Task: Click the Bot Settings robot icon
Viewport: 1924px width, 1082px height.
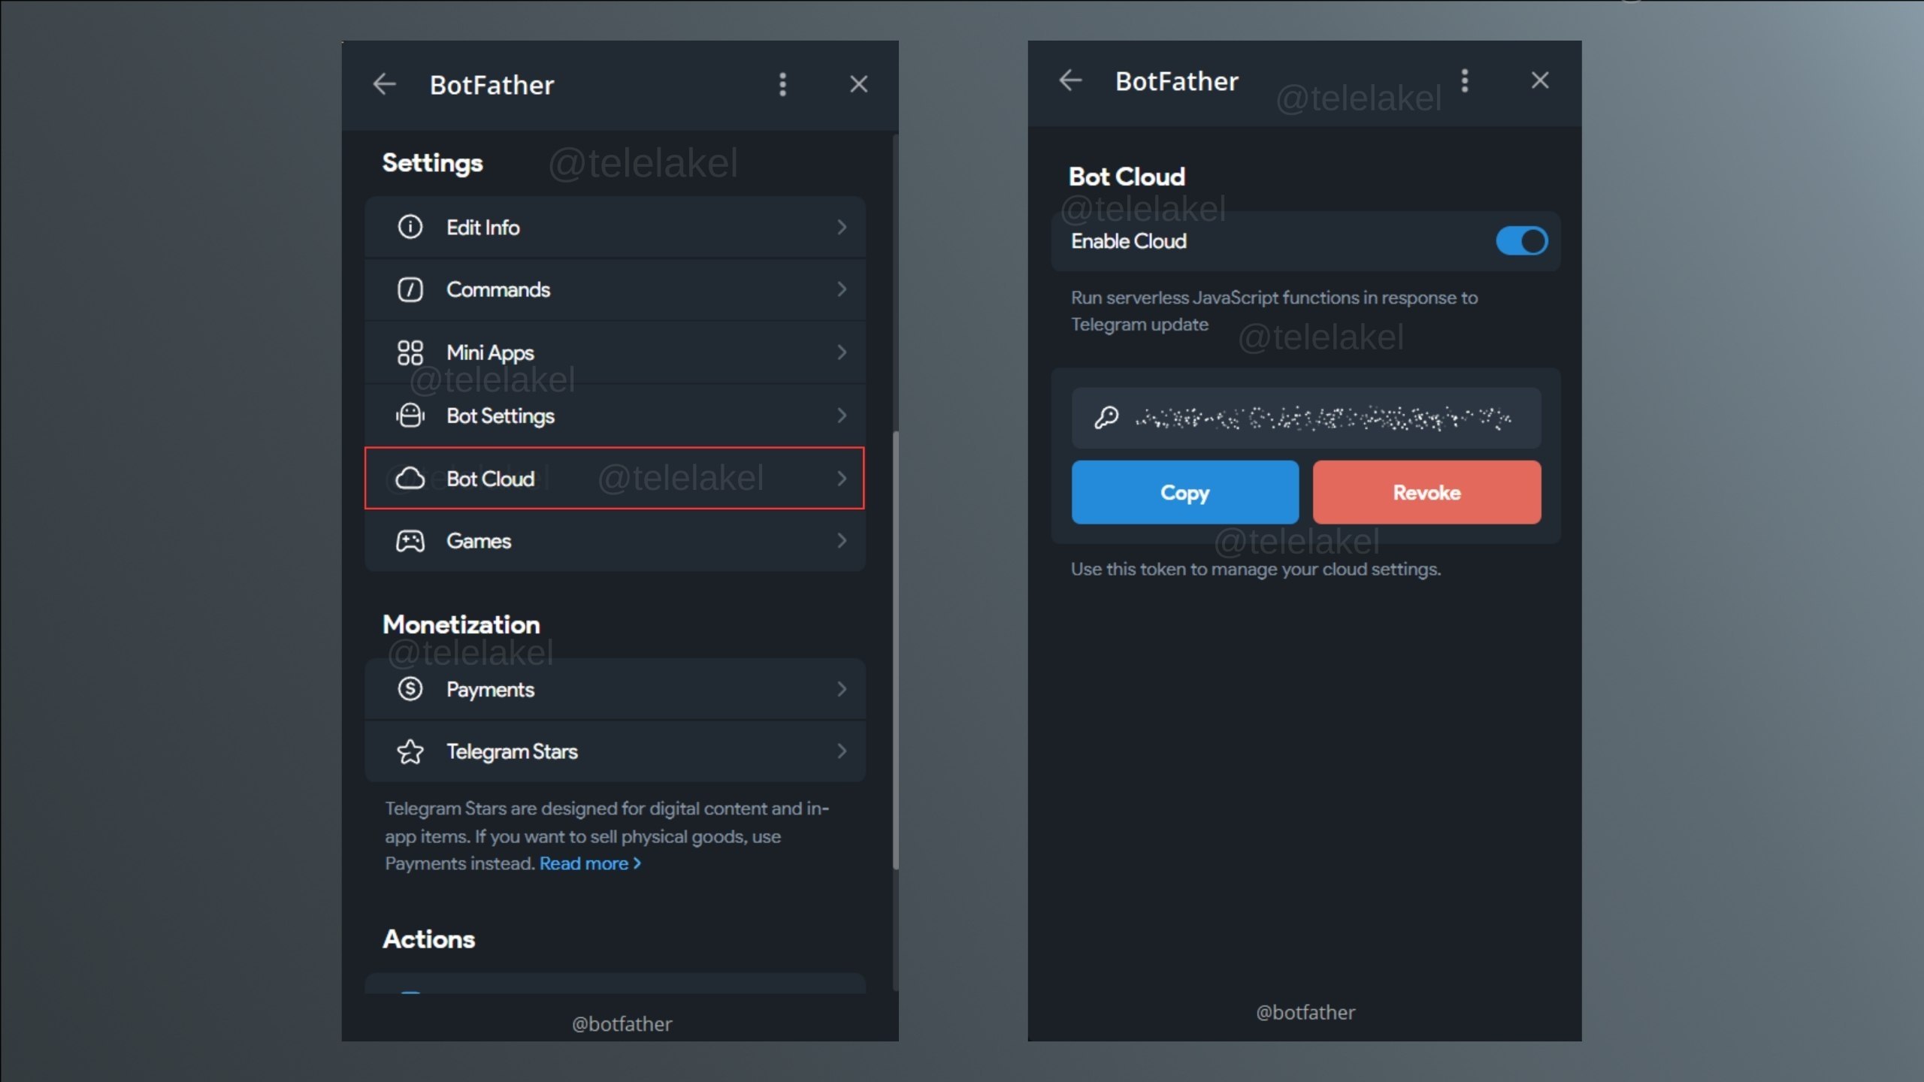Action: pyautogui.click(x=410, y=416)
